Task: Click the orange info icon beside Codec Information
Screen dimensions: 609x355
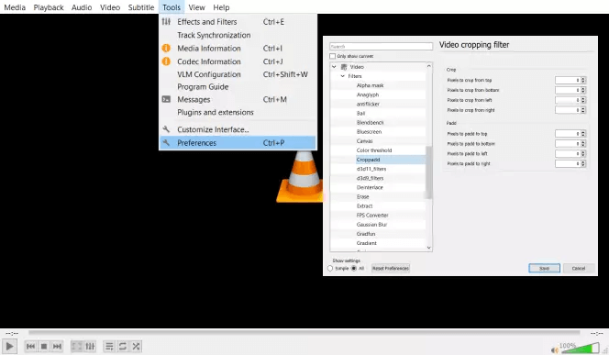Action: click(x=166, y=61)
